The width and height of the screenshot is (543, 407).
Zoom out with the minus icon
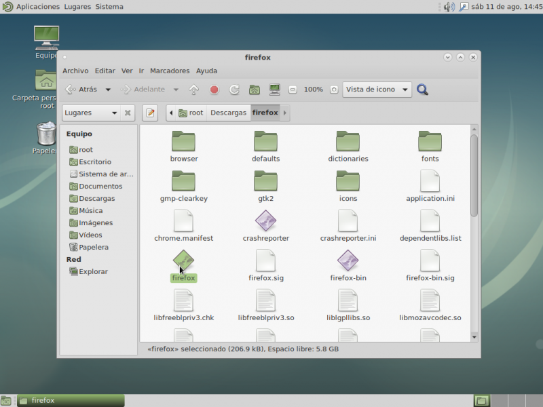pos(293,90)
